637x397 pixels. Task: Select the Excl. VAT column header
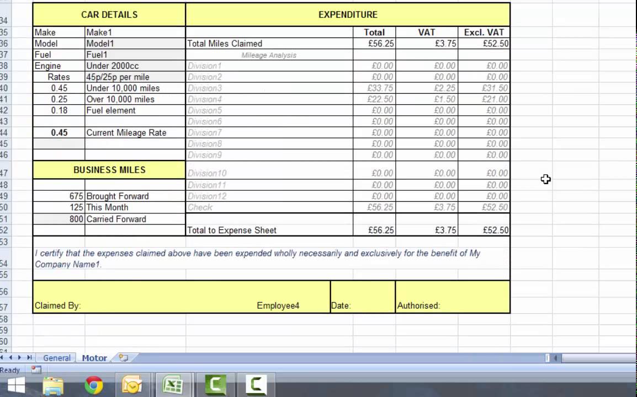[x=484, y=33]
